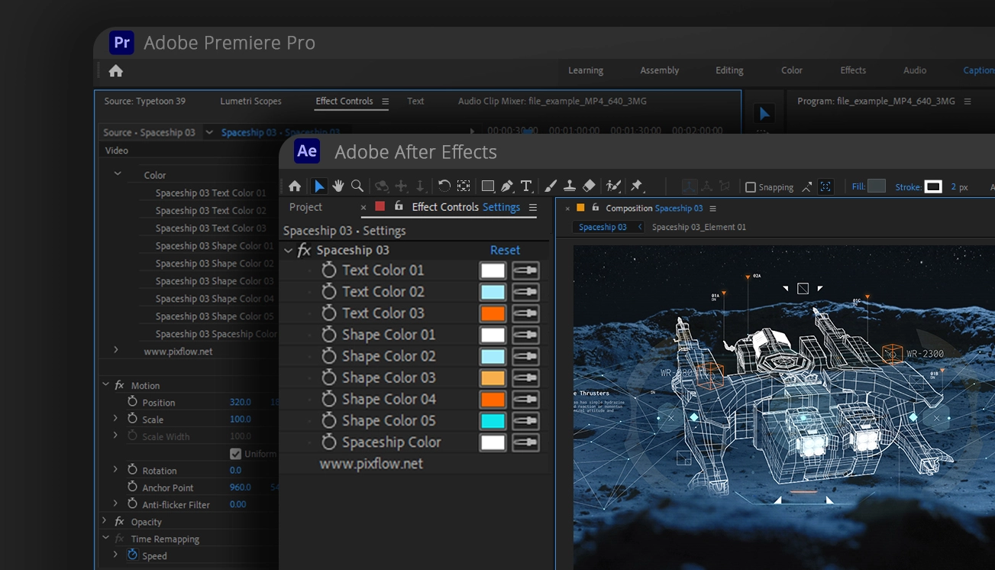
Task: Click the Home icon in Premiere Pro
Action: pos(116,71)
